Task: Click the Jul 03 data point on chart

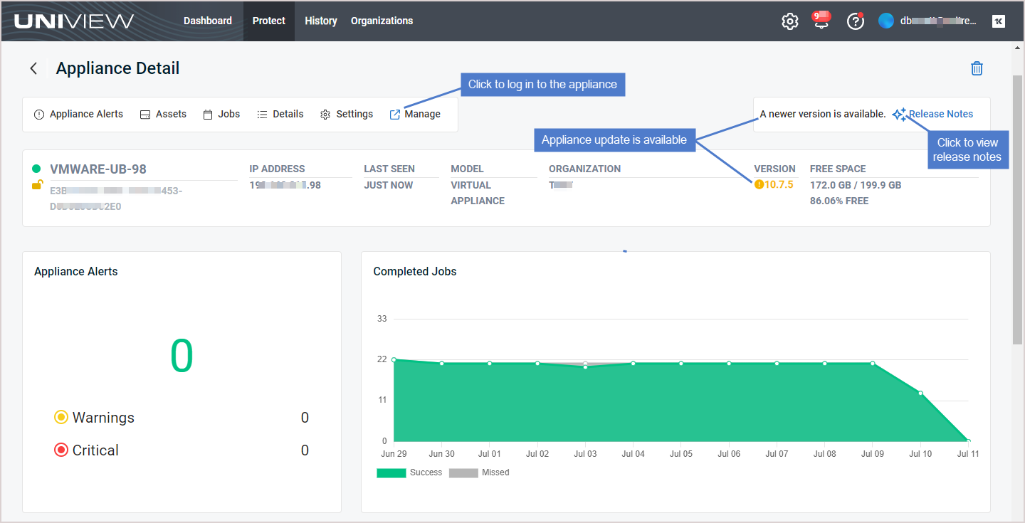Action: click(585, 366)
